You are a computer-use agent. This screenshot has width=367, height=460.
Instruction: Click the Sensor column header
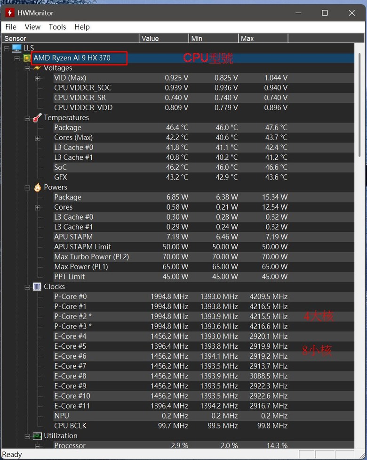70,39
